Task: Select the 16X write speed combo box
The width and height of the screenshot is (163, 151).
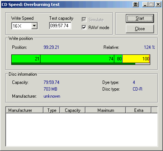Action: coord(25,26)
